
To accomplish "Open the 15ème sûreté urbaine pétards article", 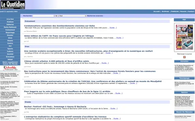I will [57, 61].
